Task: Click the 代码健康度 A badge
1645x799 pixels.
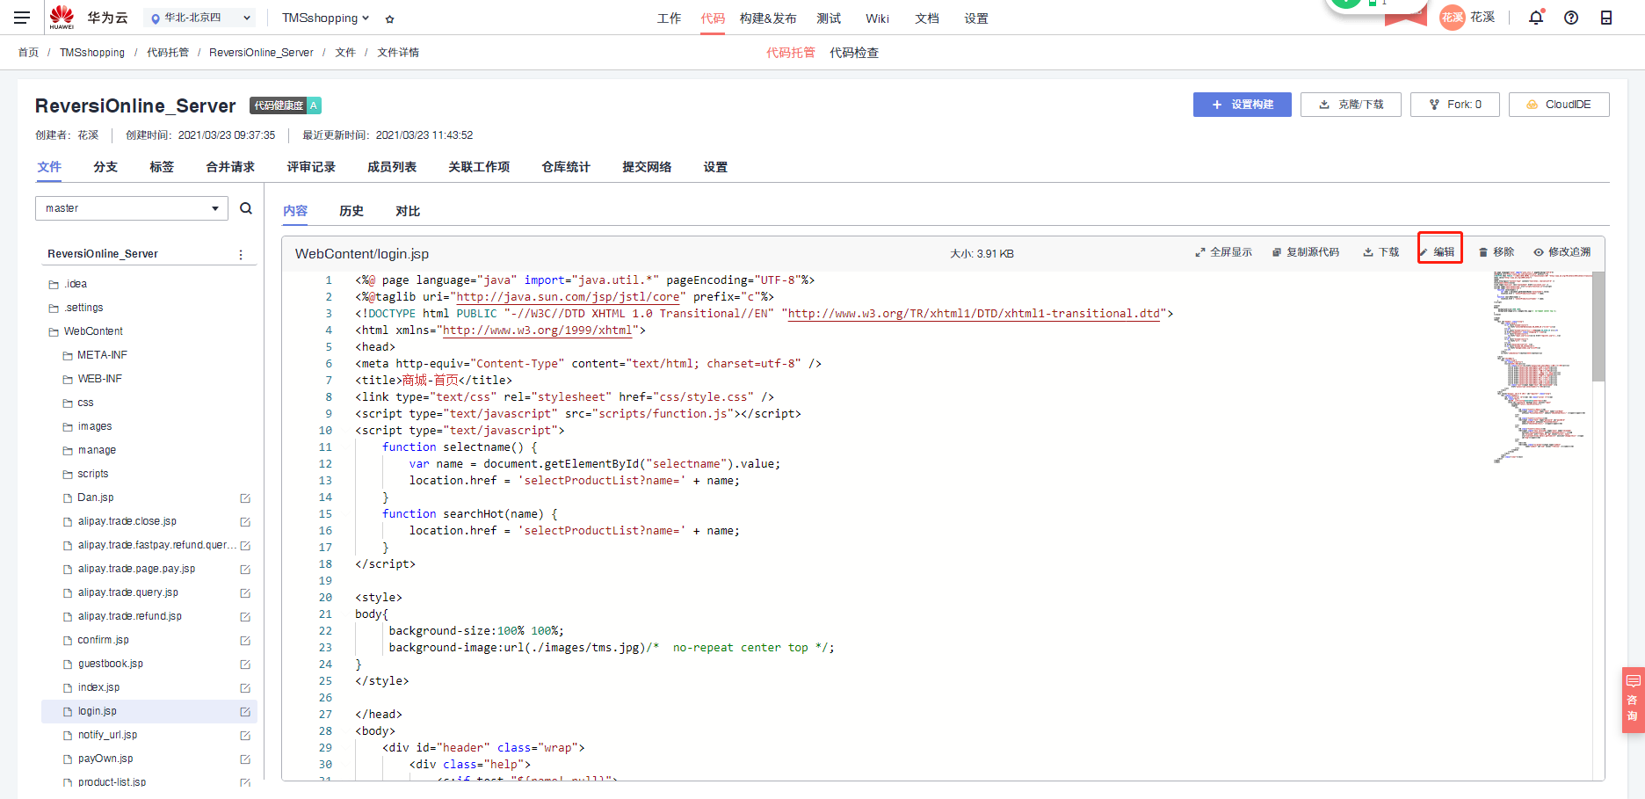Action: click(286, 105)
